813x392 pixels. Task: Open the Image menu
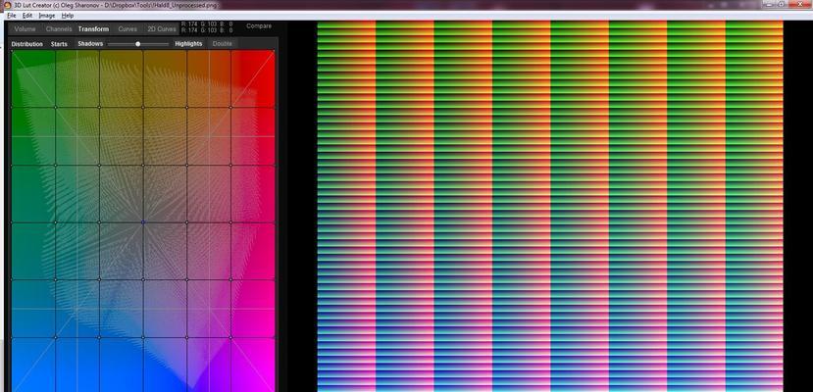pyautogui.click(x=47, y=16)
